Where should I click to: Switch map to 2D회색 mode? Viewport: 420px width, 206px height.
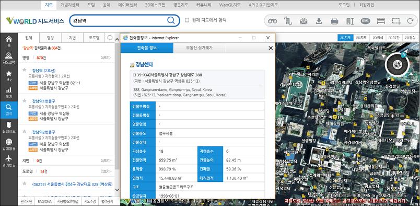tap(378, 38)
